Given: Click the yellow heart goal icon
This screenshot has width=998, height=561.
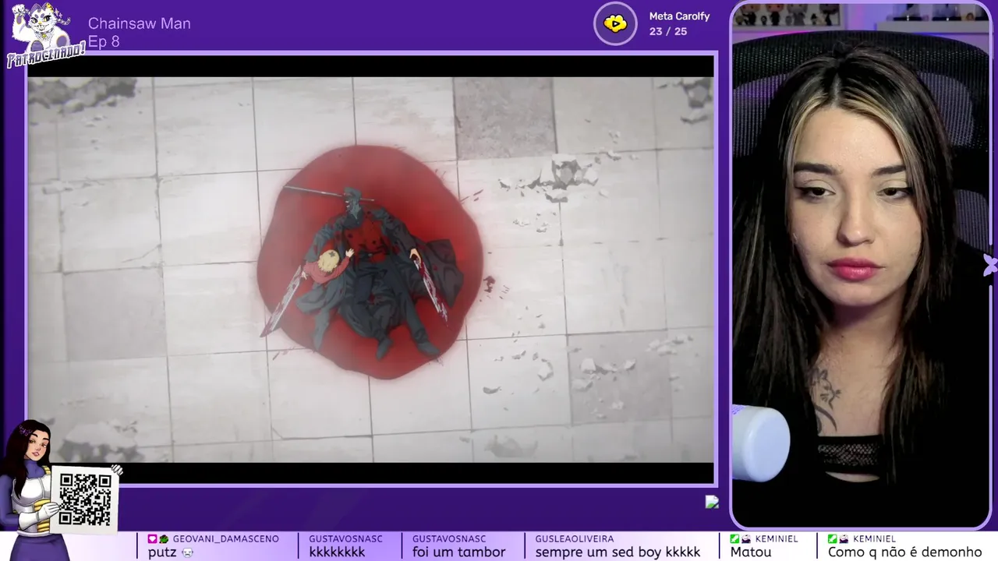Looking at the screenshot, I should pos(615,24).
